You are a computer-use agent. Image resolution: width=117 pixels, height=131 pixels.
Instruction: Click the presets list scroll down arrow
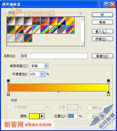pyautogui.click(x=83, y=44)
